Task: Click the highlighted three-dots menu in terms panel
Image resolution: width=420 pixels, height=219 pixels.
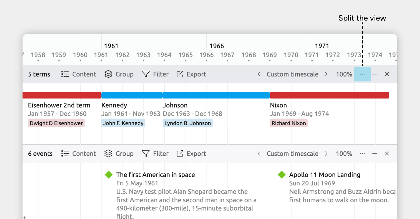Action: [362, 74]
